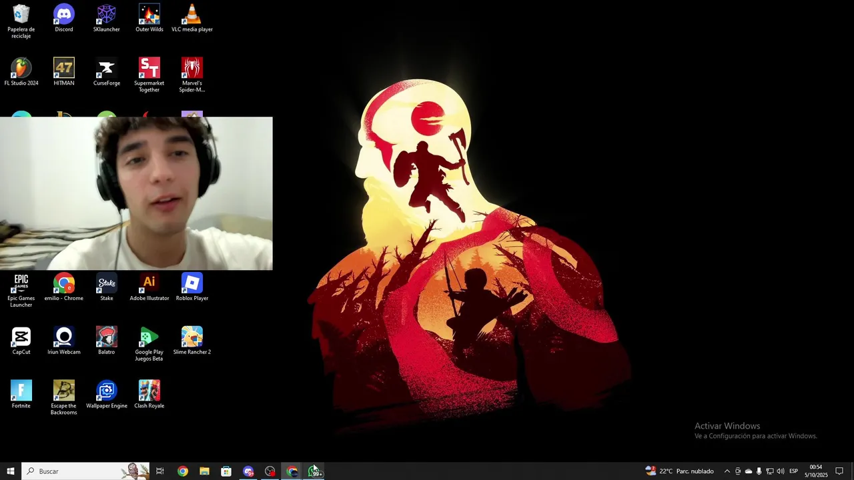This screenshot has width=854, height=480.
Task: Open WhatsApp with 99+ badge
Action: click(314, 471)
